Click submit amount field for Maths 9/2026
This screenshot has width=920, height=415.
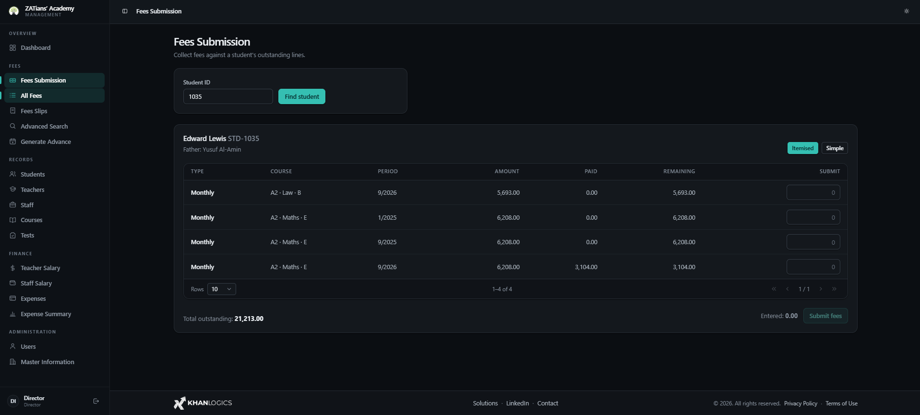(813, 267)
